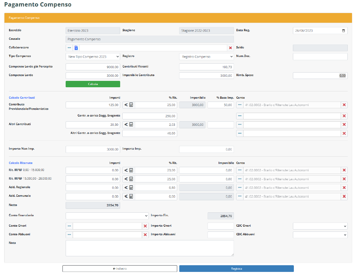Screen dimensions: 356x277
Task: Click the blue Registra button
Action: coord(236,269)
